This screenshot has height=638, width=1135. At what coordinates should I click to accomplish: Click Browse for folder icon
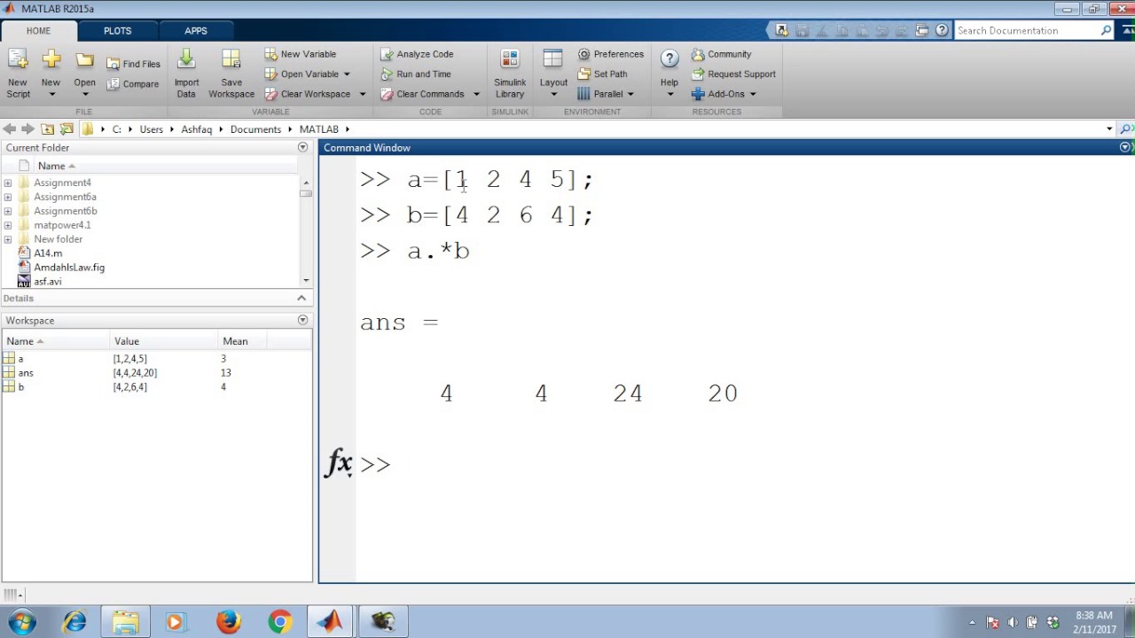click(x=67, y=129)
